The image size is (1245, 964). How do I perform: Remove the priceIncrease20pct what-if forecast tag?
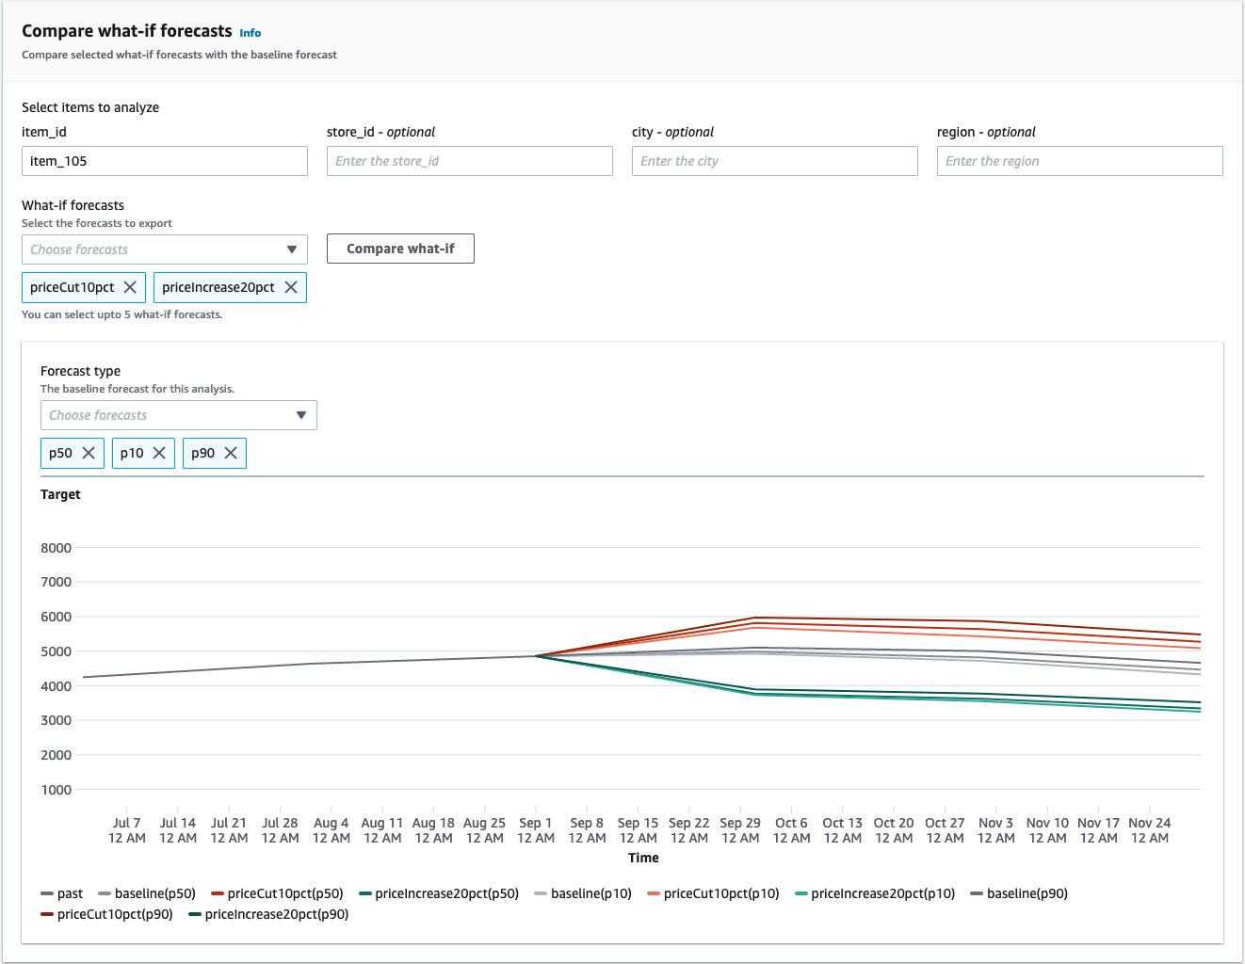(292, 287)
